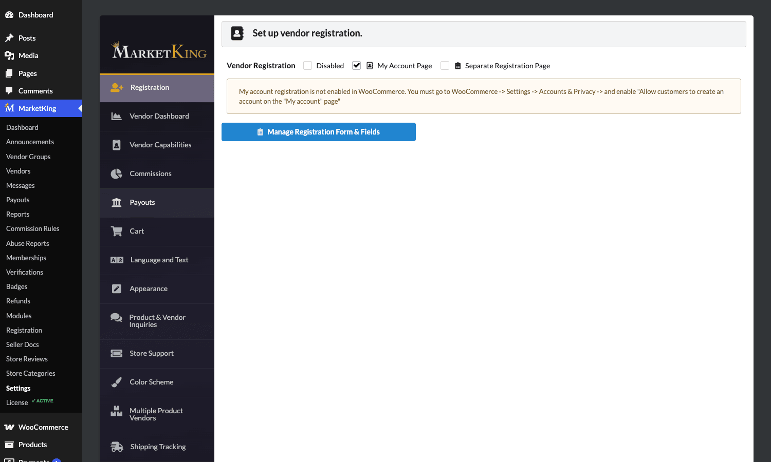This screenshot has height=462, width=771.
Task: Check the Disabled registration checkbox
Action: [308, 65]
